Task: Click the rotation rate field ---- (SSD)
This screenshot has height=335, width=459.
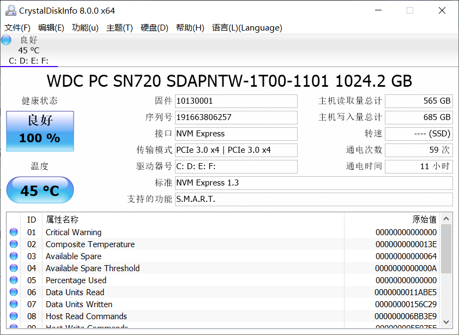Action: pos(419,134)
